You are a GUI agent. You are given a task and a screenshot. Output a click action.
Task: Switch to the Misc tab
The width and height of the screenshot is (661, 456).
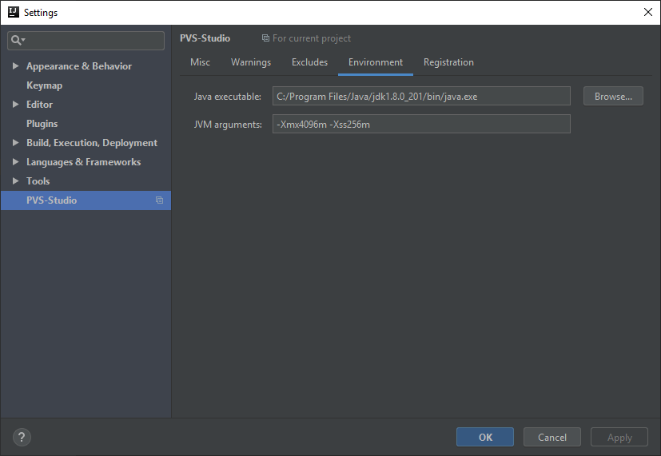coord(200,62)
